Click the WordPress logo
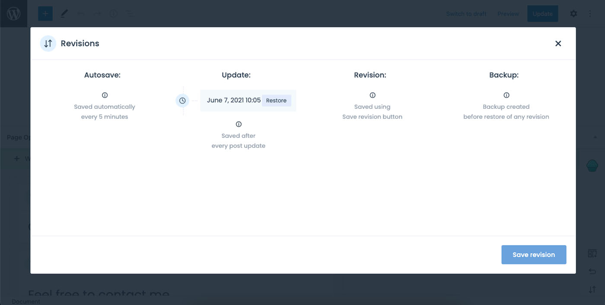The image size is (605, 305). [x=13, y=13]
